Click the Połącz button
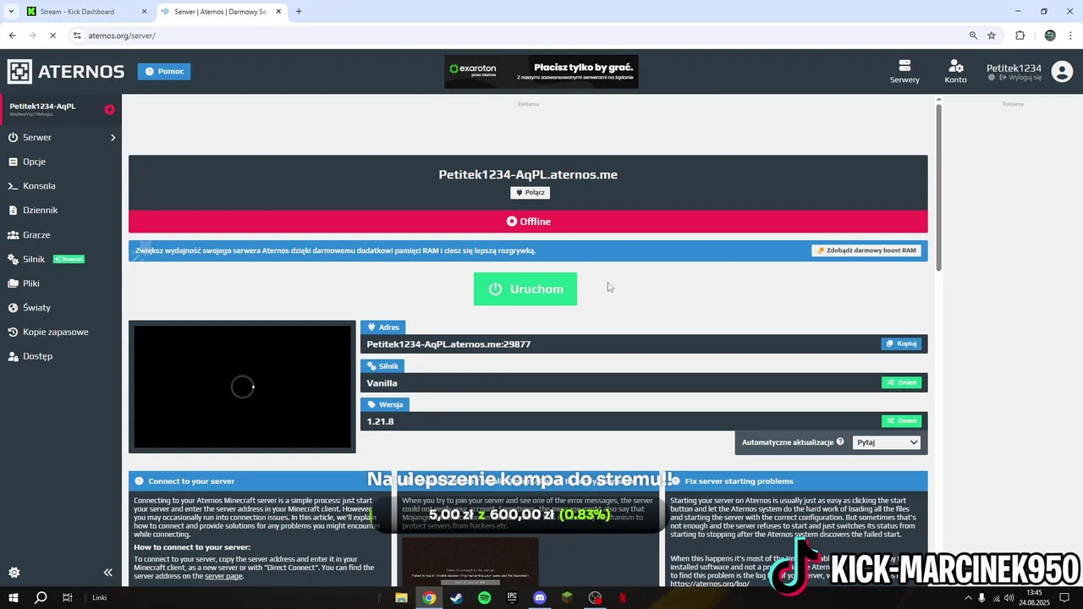This screenshot has height=609, width=1083. tap(530, 192)
